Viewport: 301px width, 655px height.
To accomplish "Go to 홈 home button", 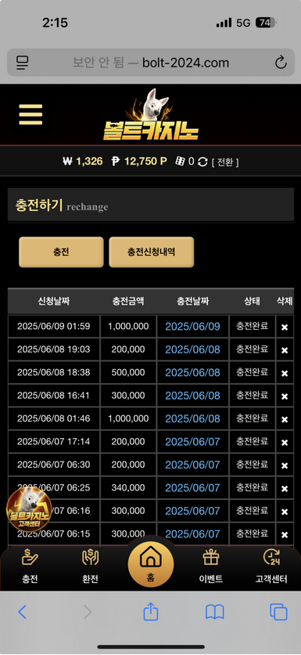I will point(150,563).
